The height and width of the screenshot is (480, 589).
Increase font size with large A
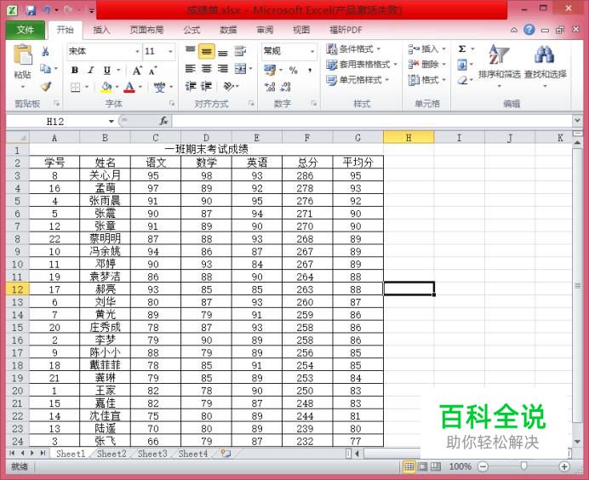point(137,71)
